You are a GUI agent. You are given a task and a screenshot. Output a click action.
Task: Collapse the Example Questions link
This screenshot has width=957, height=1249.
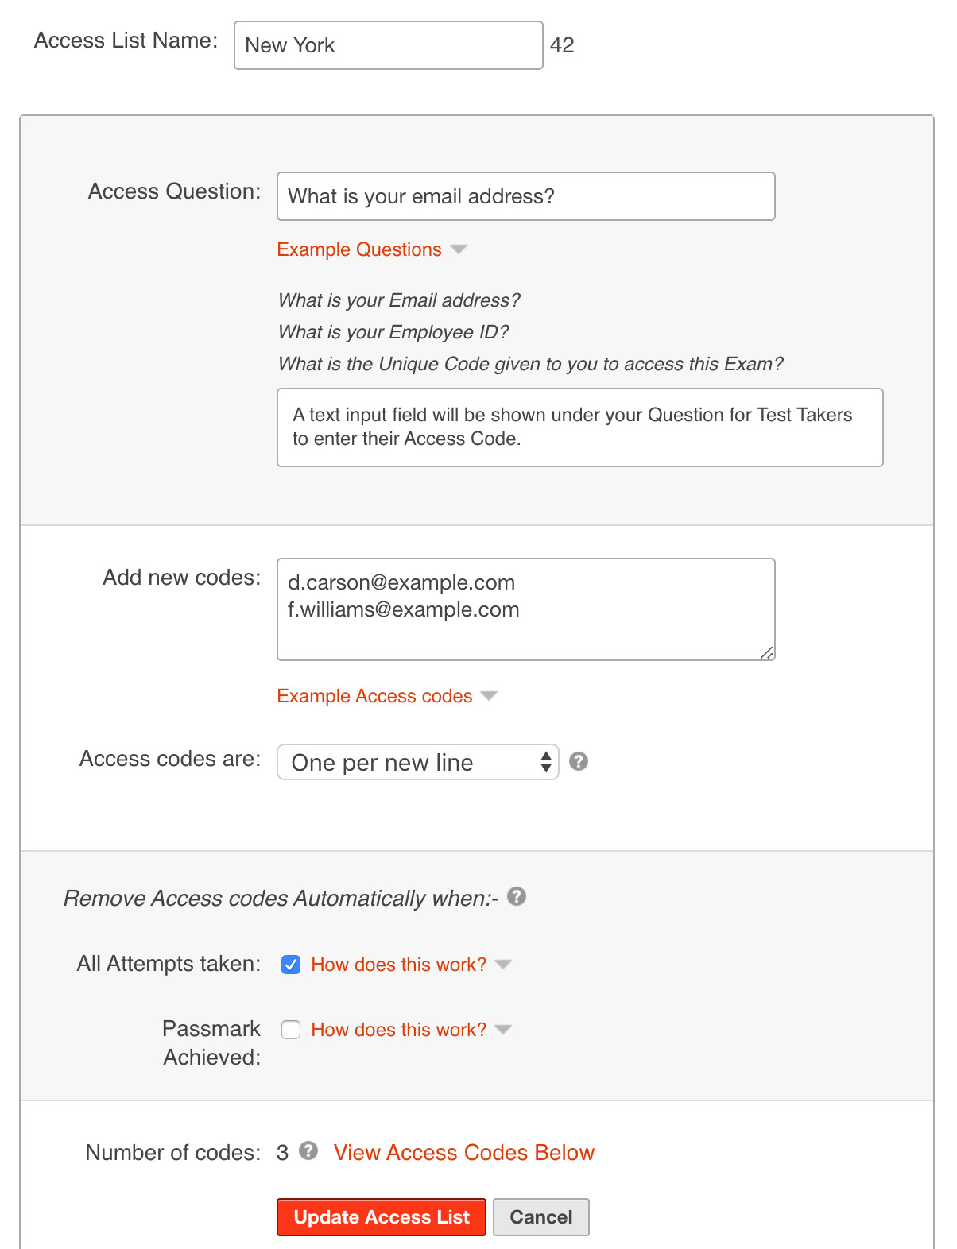pos(359,249)
